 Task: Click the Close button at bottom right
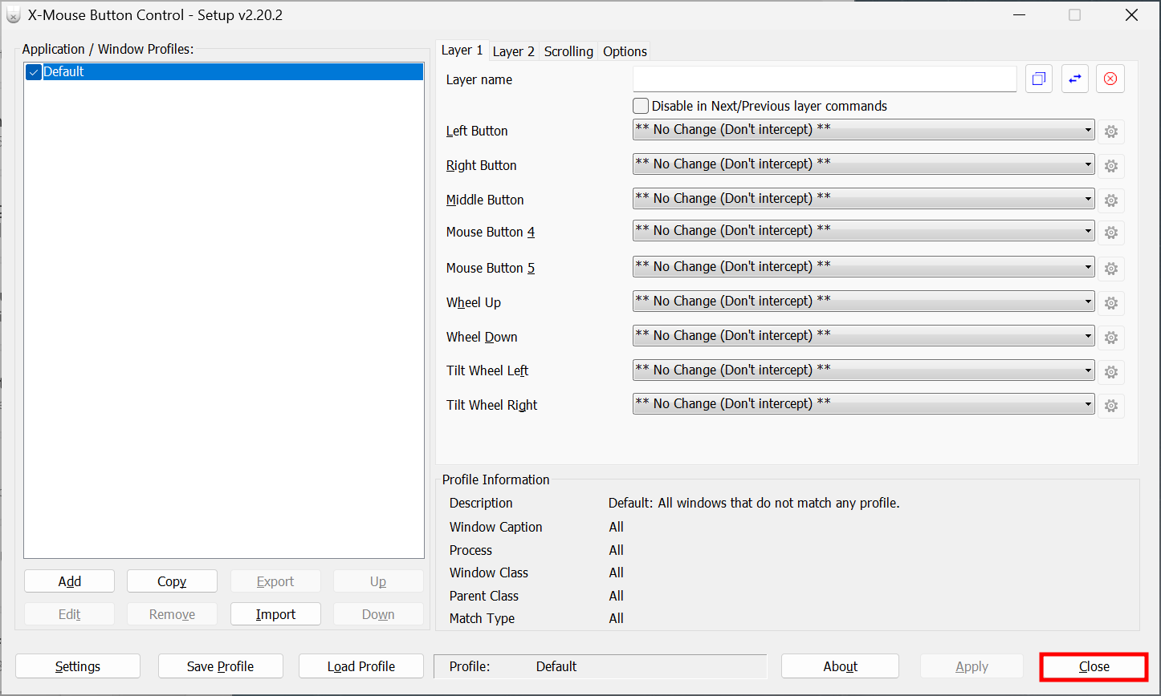point(1094,666)
